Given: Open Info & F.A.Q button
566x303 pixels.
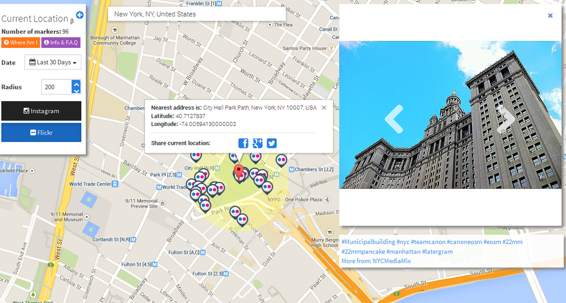Looking at the screenshot, I should coord(61,43).
